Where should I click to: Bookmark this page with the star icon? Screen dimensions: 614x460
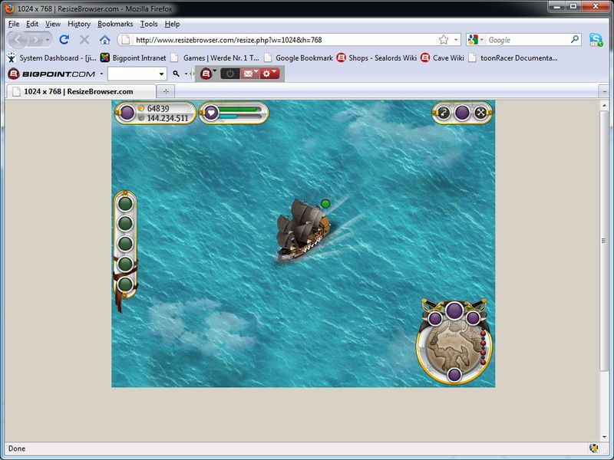(444, 40)
